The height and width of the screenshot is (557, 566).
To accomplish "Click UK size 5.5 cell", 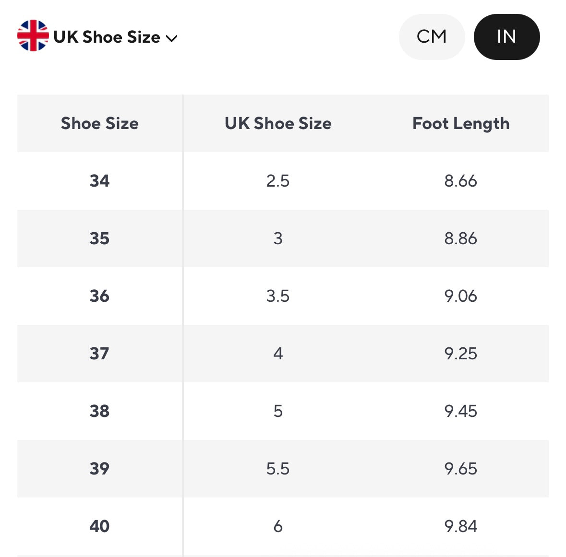I will pyautogui.click(x=278, y=469).
